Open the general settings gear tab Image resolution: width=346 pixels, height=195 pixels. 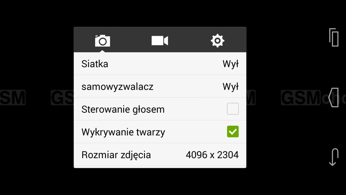[218, 41]
